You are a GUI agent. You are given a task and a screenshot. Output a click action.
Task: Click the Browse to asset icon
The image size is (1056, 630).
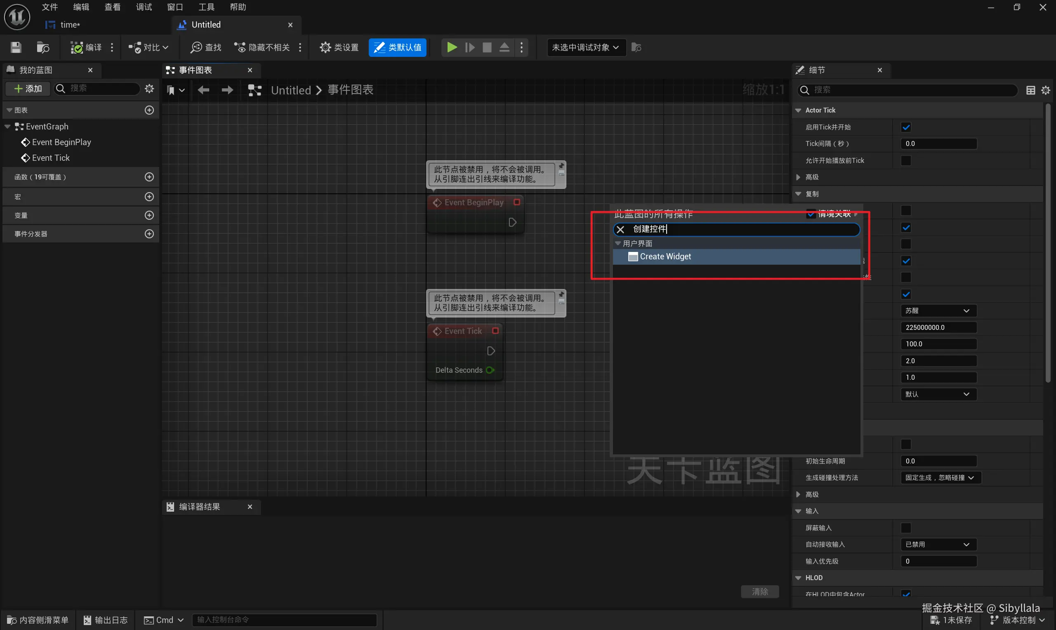tap(43, 47)
